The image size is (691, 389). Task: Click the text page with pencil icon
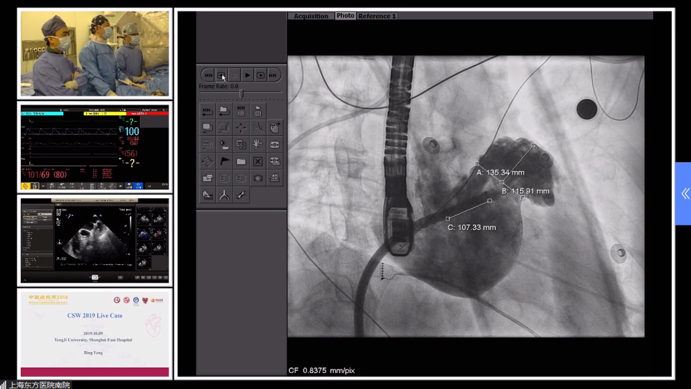click(241, 178)
